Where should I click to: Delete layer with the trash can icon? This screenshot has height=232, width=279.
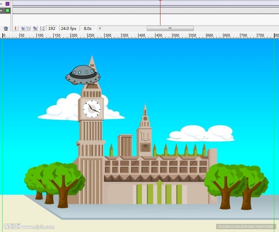coord(6,28)
